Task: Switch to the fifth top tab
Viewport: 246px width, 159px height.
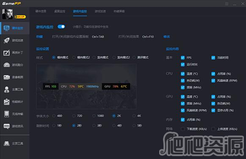Action: [119, 11]
